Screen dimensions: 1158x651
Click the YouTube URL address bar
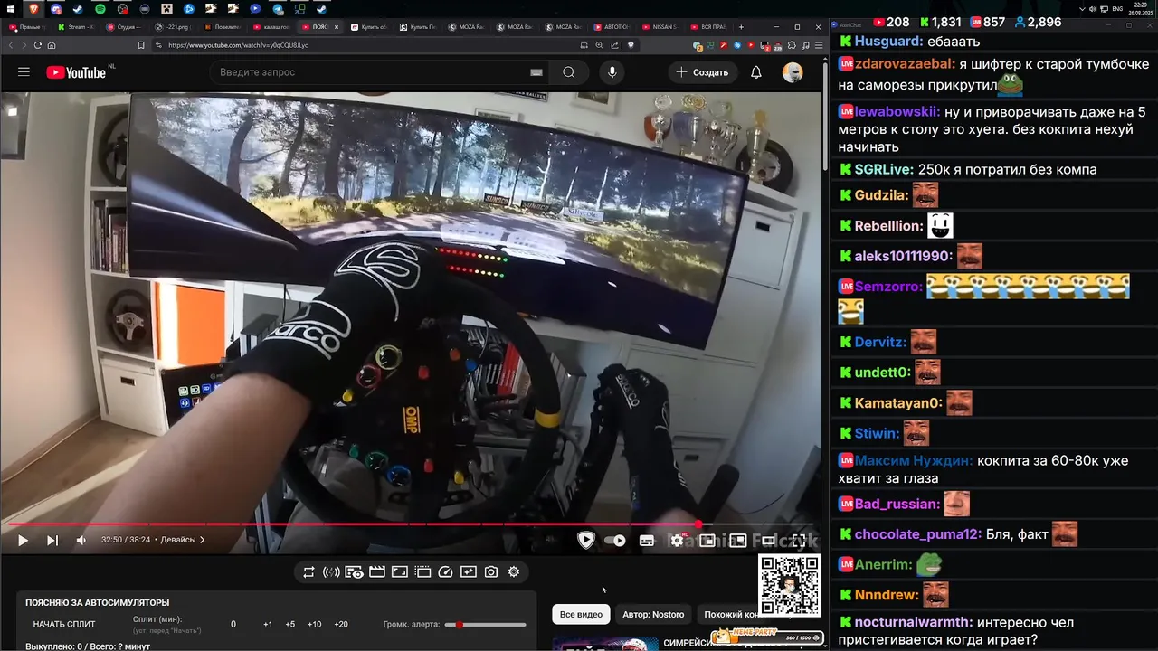click(362, 45)
